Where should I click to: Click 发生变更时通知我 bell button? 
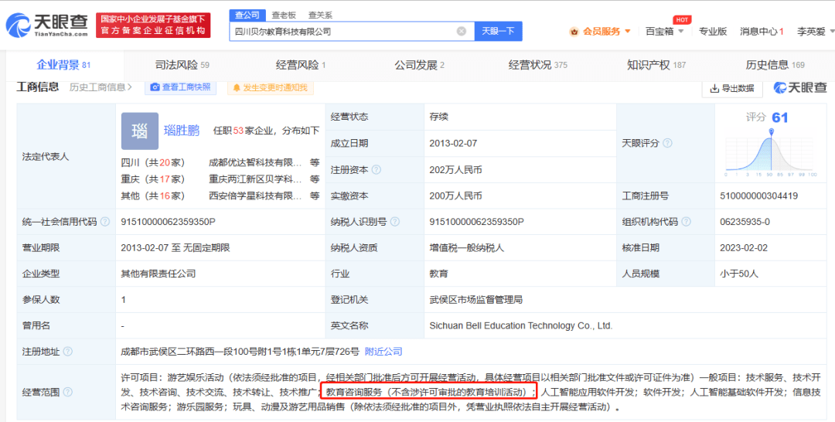click(271, 87)
